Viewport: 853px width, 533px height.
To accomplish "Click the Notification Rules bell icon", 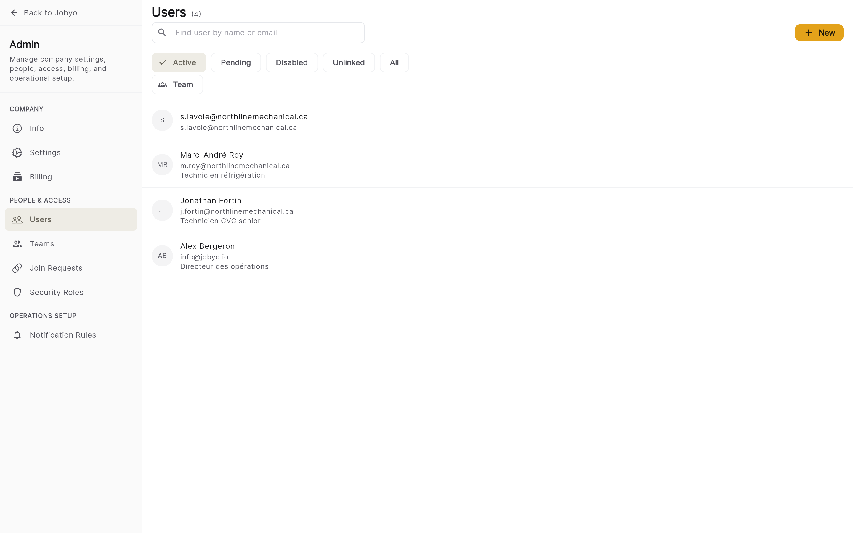I will point(17,335).
